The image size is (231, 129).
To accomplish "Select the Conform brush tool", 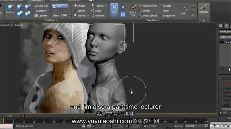I will 10,9.
